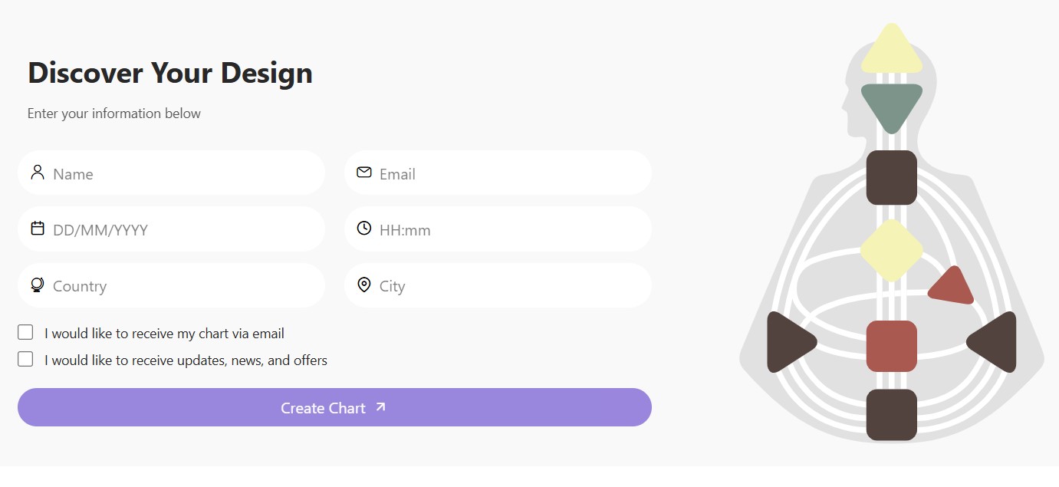Click the location pin icon beside City
Screen dimensions: 1059x487
(x=364, y=285)
